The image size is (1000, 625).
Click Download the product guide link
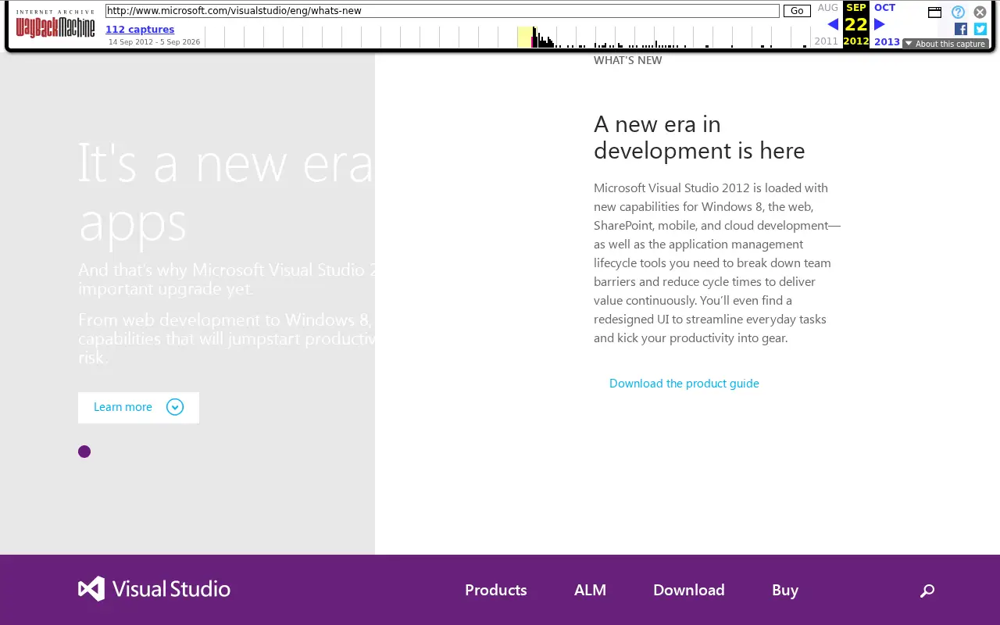[684, 383]
